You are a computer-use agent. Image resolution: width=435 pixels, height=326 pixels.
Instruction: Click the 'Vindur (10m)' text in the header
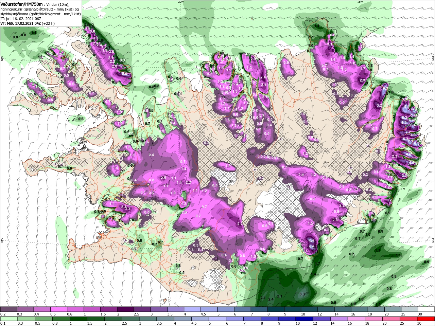58,4
